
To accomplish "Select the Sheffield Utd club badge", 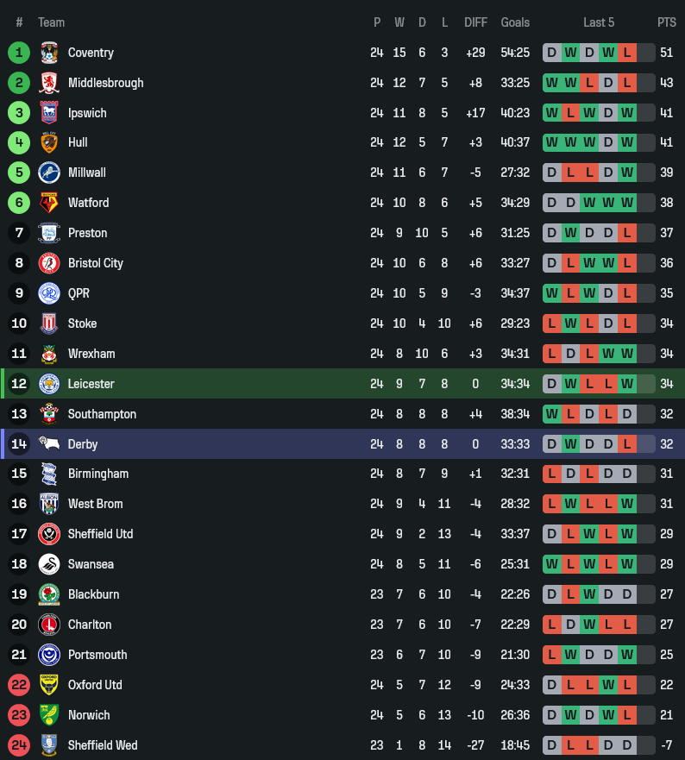I will 48,534.
